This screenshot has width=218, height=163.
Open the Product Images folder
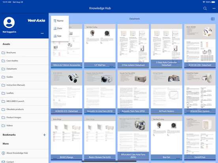(x=24, y=117)
